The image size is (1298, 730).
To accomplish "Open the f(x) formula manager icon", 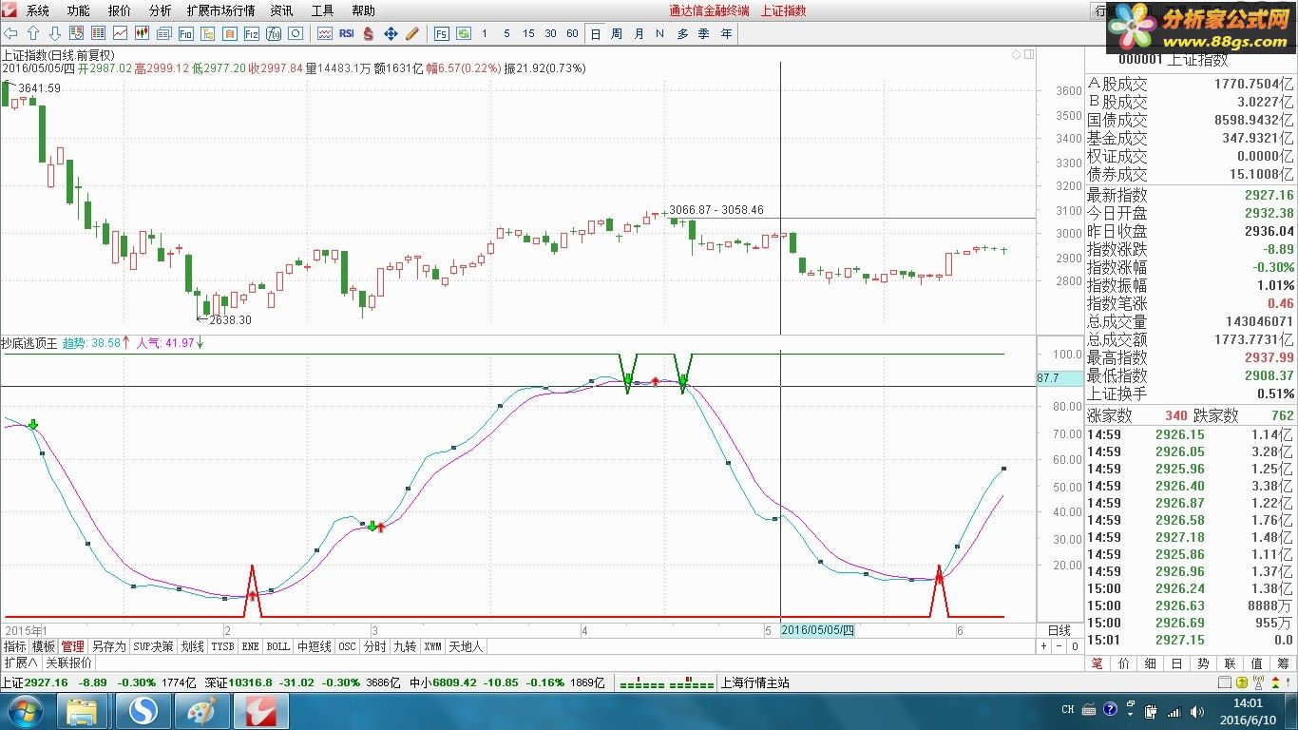I will tap(274, 33).
